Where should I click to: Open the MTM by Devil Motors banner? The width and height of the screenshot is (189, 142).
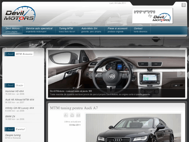(153, 16)
